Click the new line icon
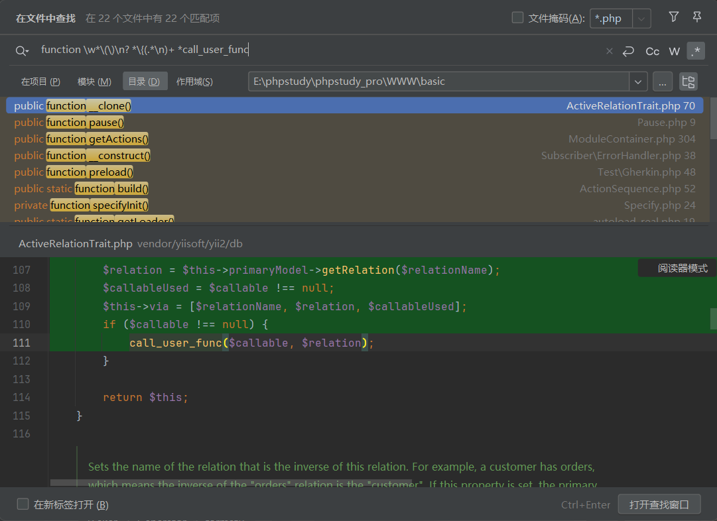The height and width of the screenshot is (521, 717). point(629,51)
